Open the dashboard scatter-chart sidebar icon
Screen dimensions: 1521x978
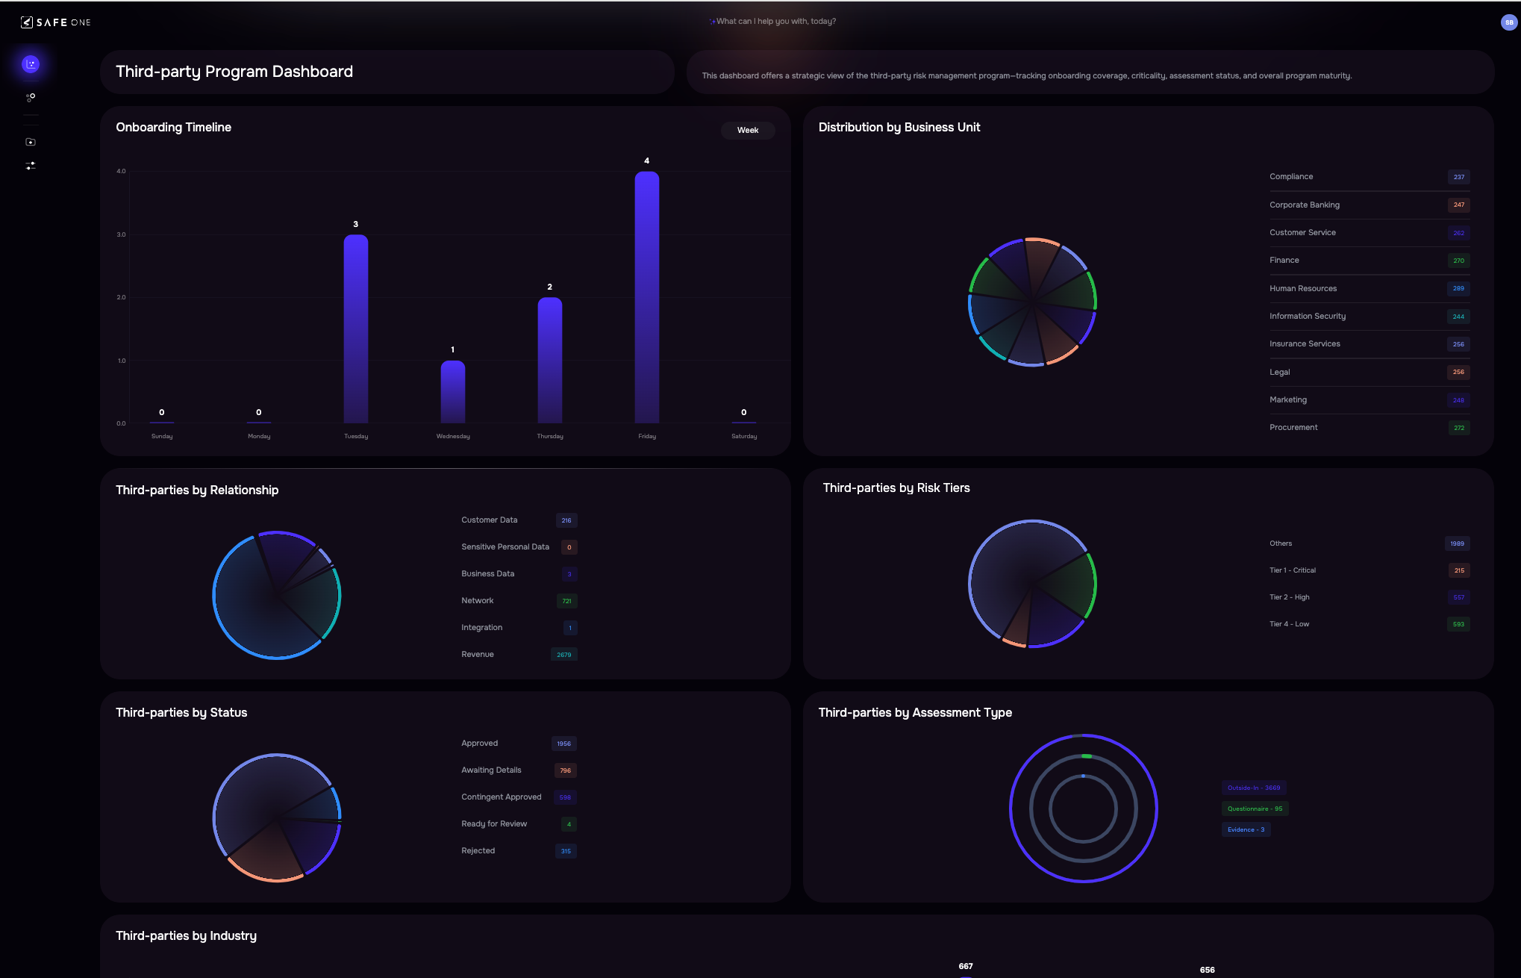pos(31,64)
